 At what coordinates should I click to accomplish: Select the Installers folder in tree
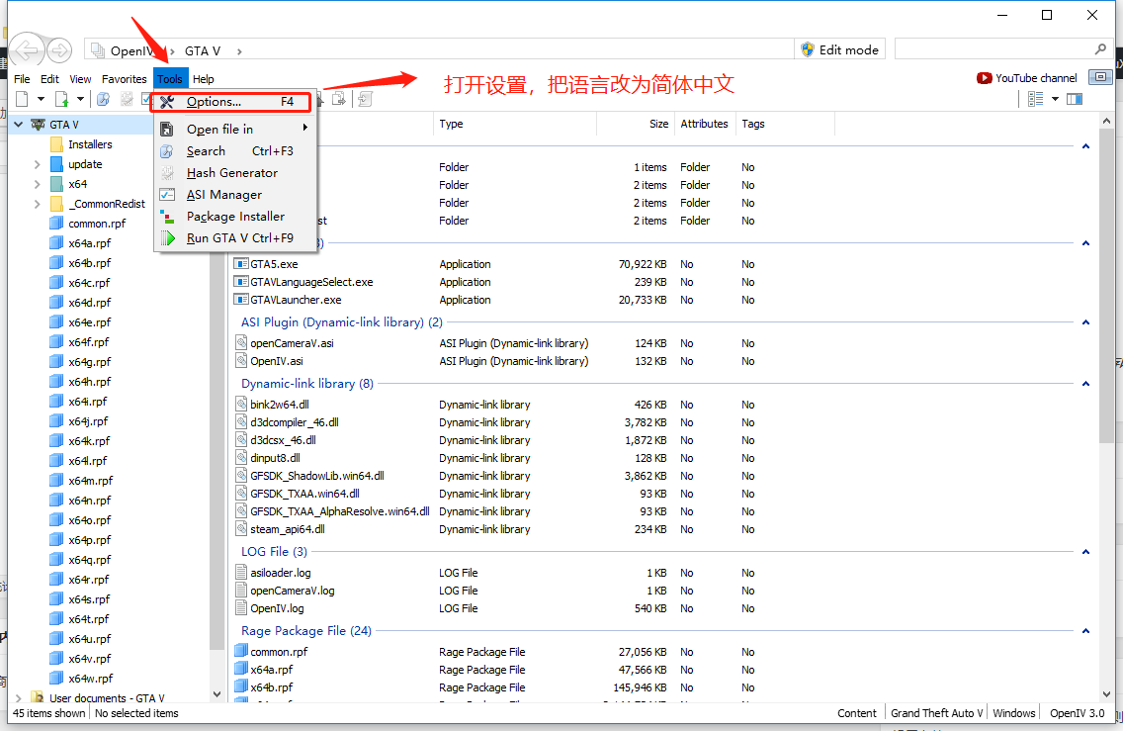pyautogui.click(x=90, y=144)
